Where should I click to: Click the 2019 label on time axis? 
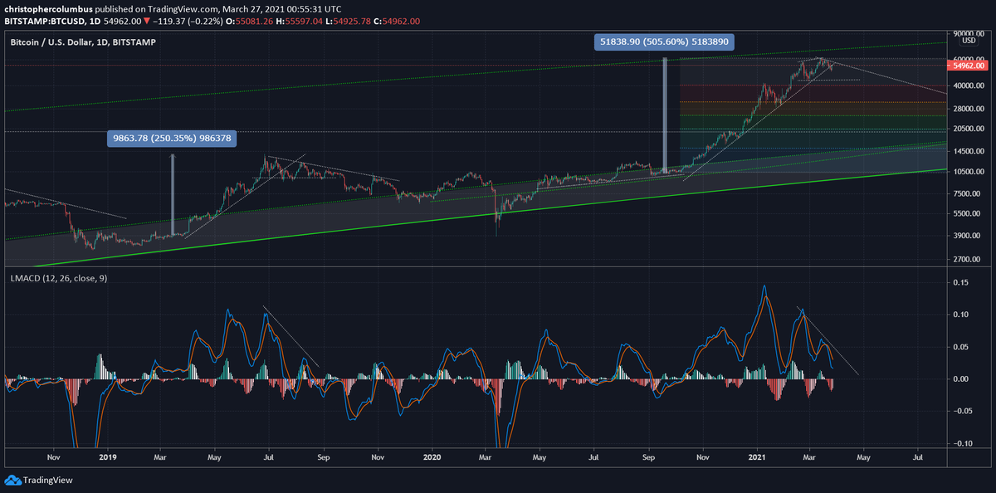[x=109, y=456]
